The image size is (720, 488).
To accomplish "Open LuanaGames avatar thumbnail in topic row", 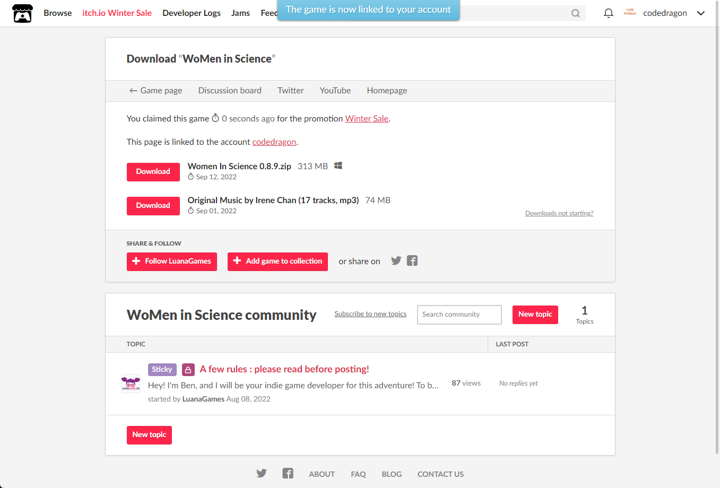I will [131, 384].
